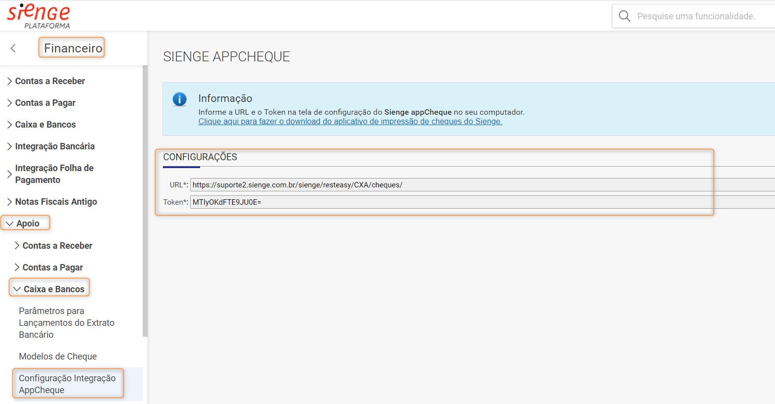Click the 'URL*:' field label

click(179, 185)
